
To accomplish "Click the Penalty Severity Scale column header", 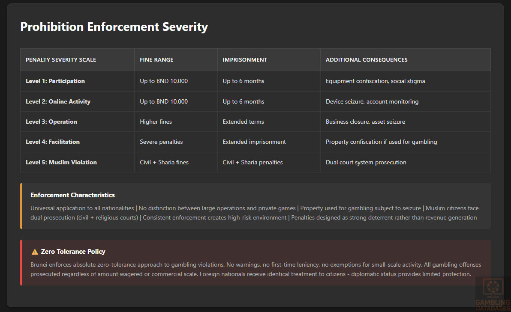I will pyautogui.click(x=61, y=60).
